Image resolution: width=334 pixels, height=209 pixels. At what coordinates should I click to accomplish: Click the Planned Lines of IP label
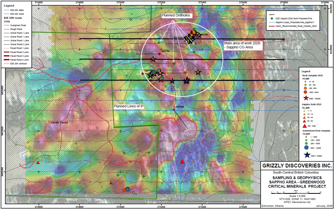pos(129,106)
